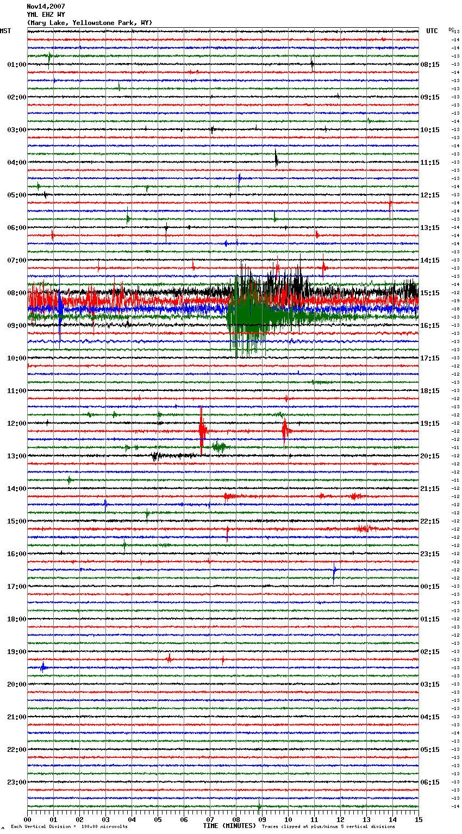Click the 04:15 UTC time label

click(430, 717)
